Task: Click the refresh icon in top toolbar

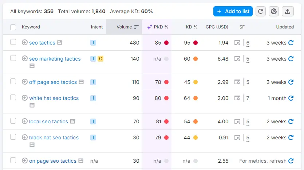Action: click(x=261, y=11)
